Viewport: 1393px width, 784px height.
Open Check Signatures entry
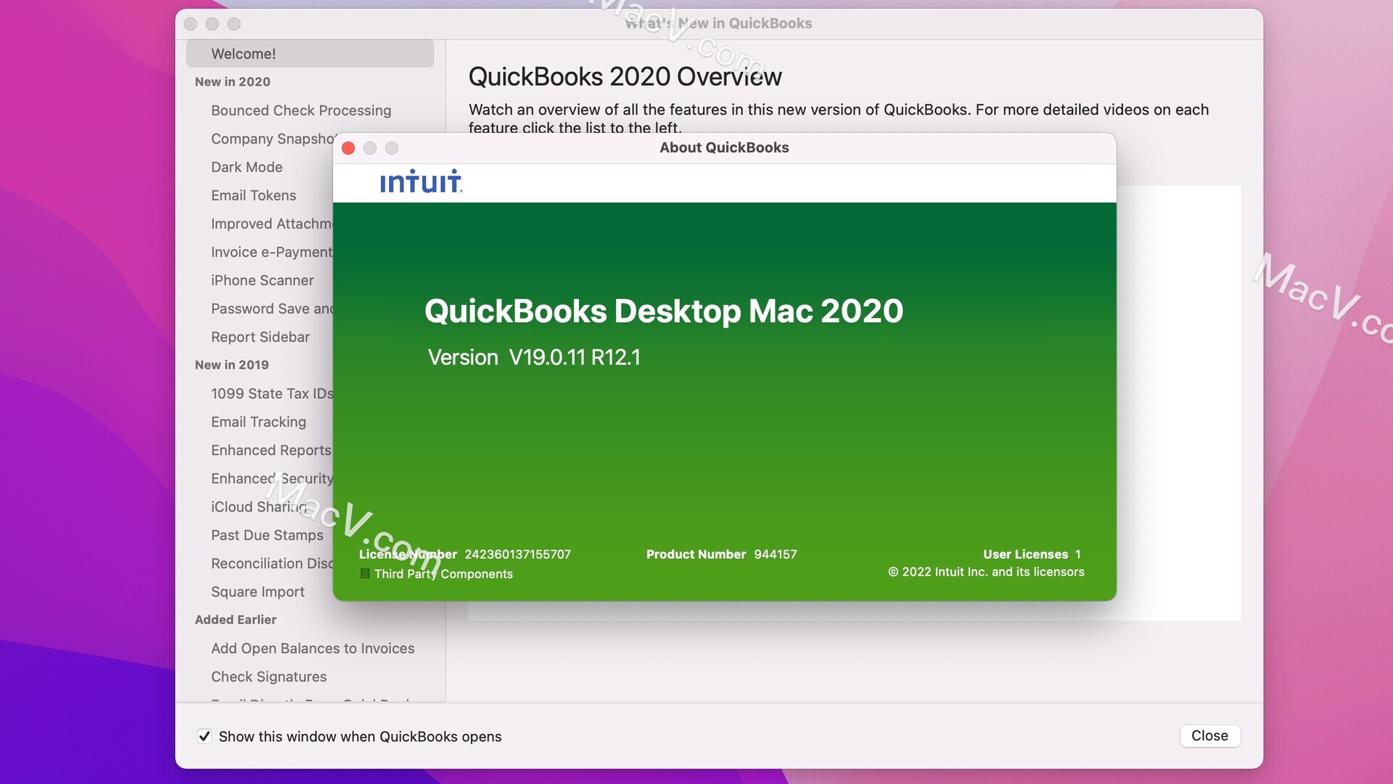[268, 677]
